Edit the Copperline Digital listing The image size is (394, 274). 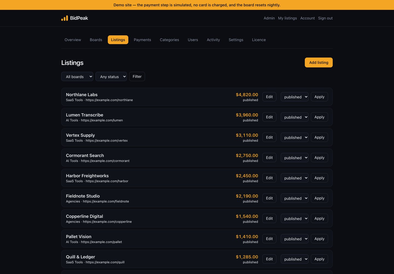click(x=269, y=218)
